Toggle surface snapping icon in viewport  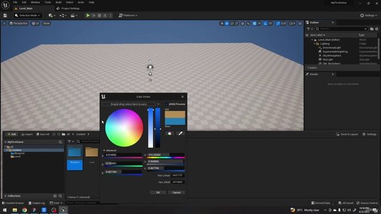[x=248, y=23]
